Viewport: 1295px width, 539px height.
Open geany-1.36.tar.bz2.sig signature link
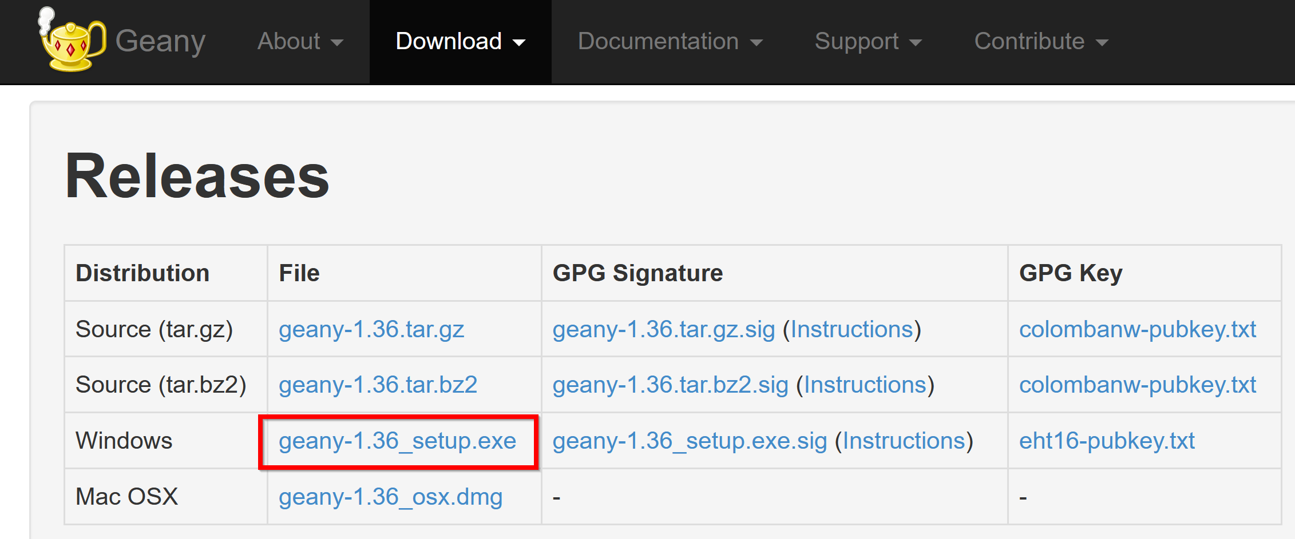671,385
